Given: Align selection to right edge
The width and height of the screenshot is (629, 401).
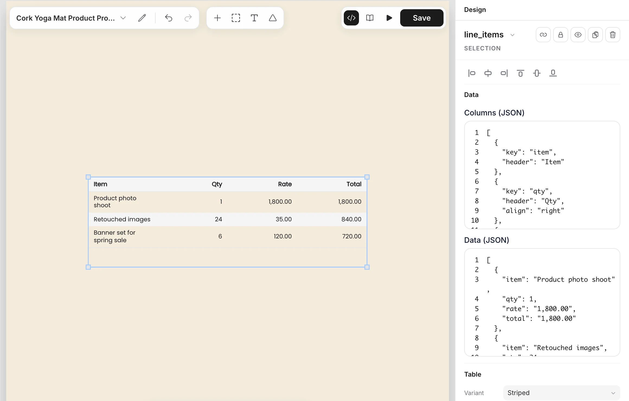Looking at the screenshot, I should (504, 73).
